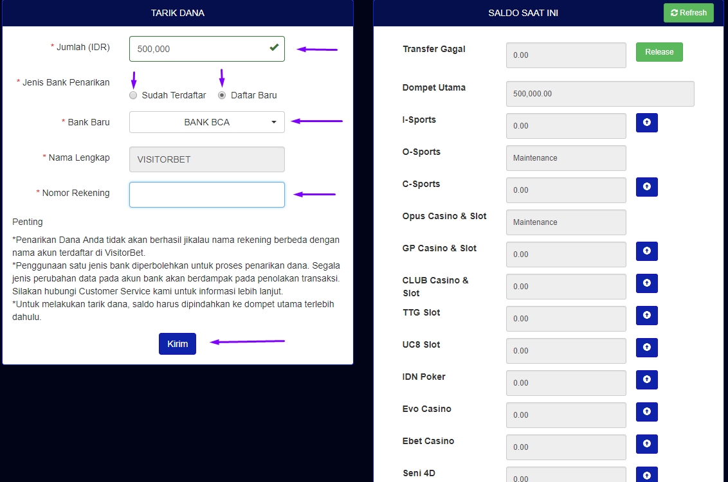Submit withdrawal with the Kirim button
This screenshot has height=482, width=728.
click(x=177, y=344)
